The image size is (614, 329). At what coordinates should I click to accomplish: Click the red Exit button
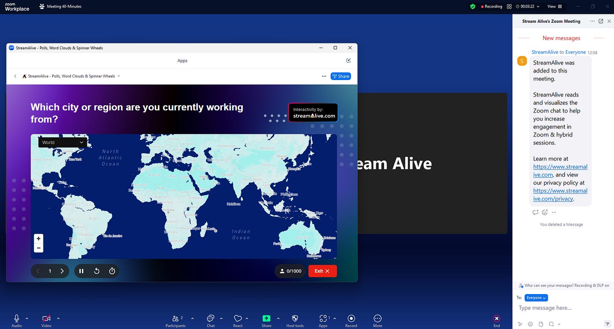(x=323, y=271)
